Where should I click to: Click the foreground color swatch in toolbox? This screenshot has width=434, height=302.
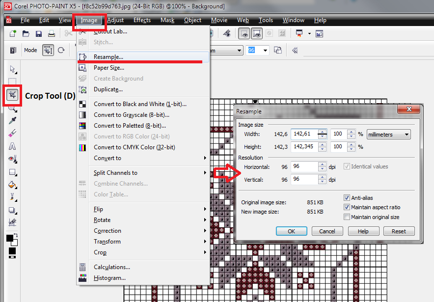(10, 239)
